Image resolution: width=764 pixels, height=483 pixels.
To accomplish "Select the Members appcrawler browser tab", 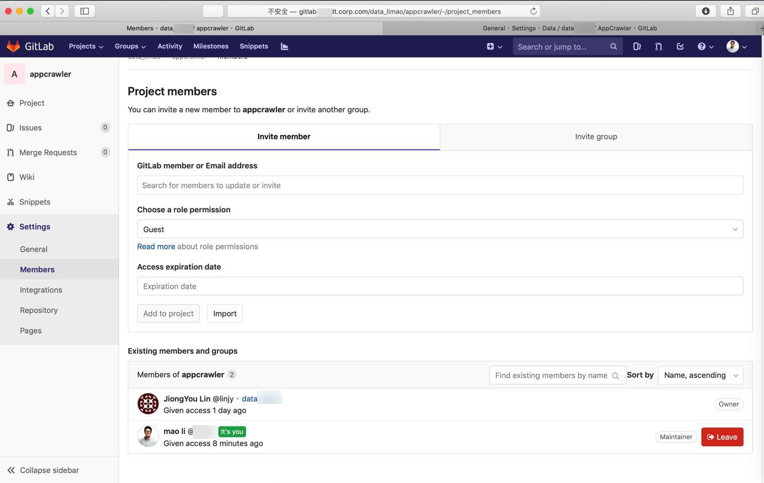I will tap(190, 28).
